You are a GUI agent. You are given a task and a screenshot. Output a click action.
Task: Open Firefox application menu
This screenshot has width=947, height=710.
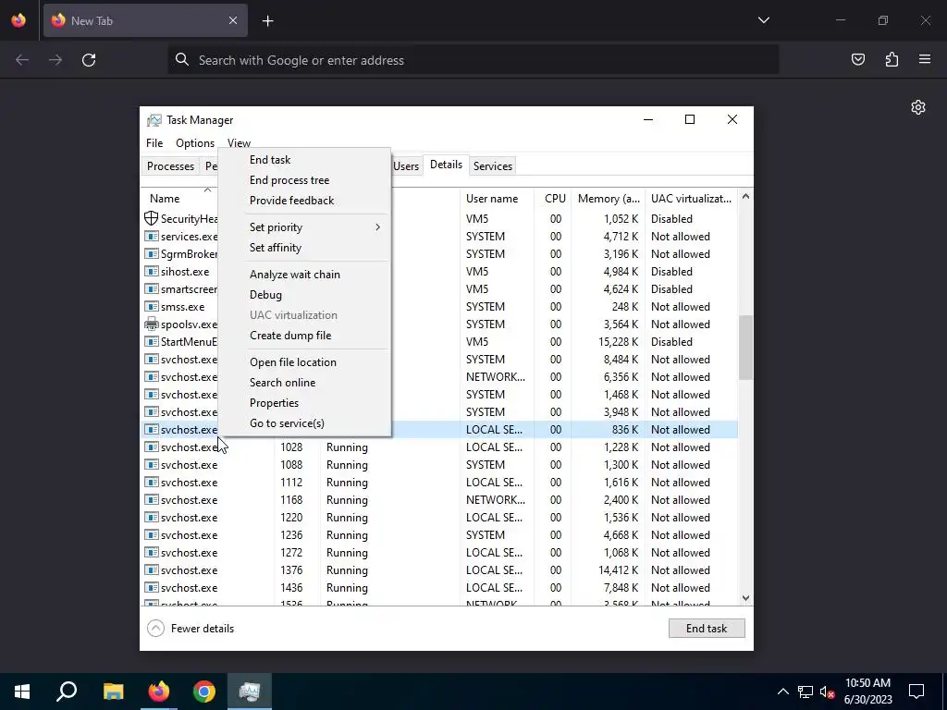[925, 59]
